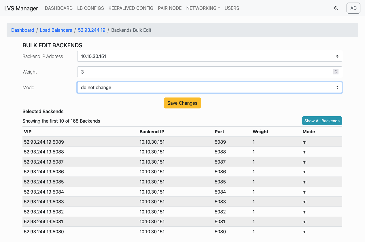Open the Mode dropdown

click(210, 87)
